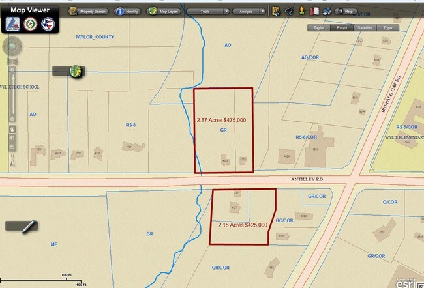Click the blue triangle logo icon

13,23
